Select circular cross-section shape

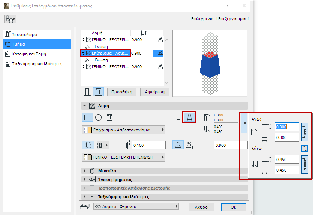click(99, 118)
